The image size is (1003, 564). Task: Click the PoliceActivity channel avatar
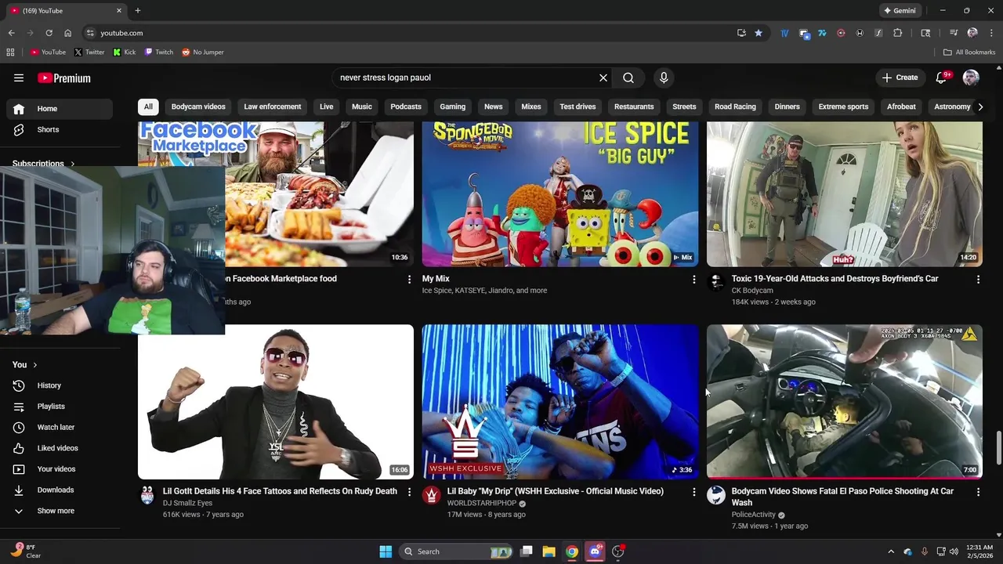click(x=716, y=494)
